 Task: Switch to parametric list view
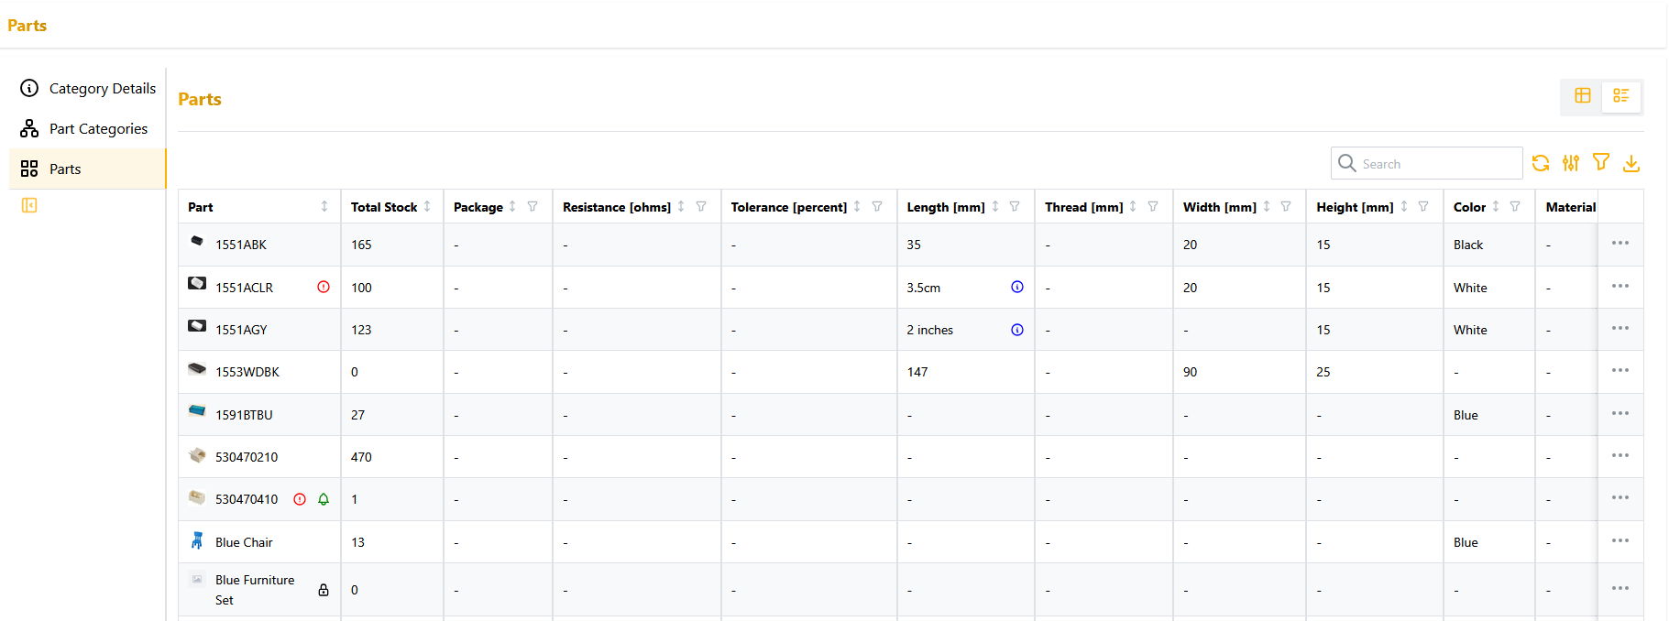(1621, 95)
